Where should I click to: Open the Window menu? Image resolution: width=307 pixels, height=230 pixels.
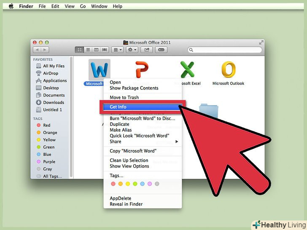pyautogui.click(x=99, y=6)
